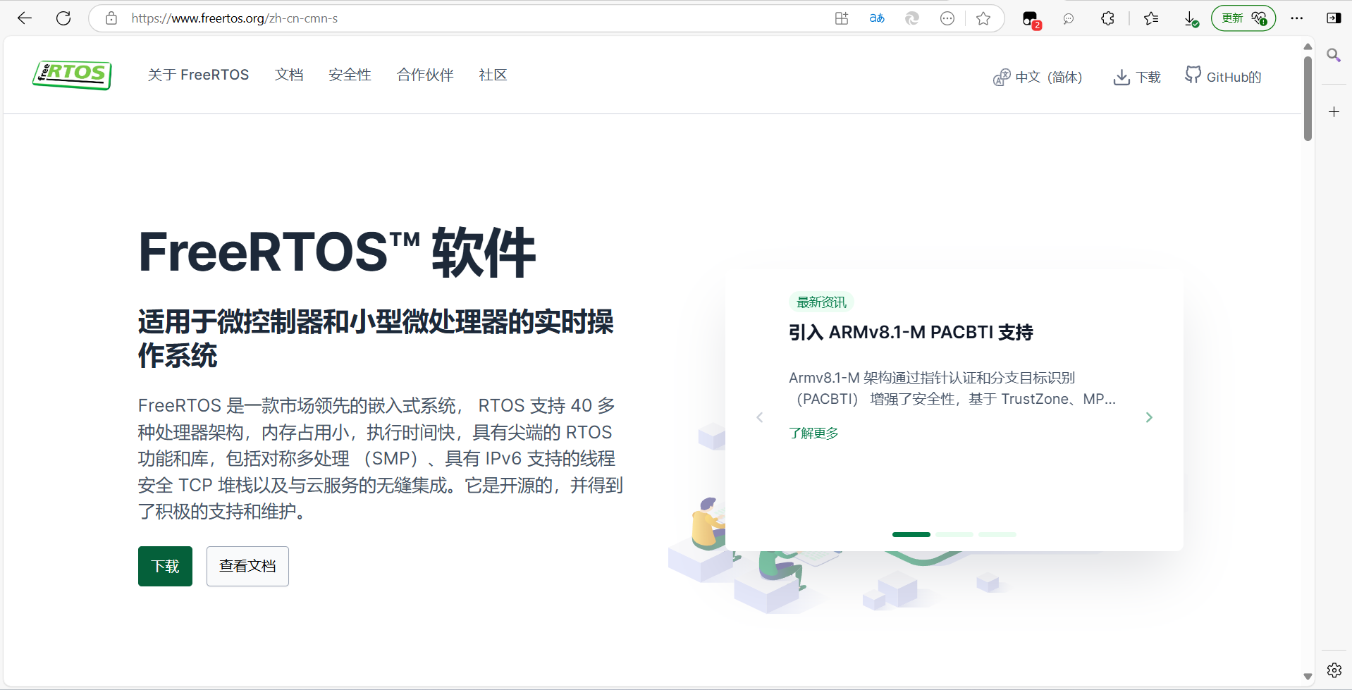
Task: Open the GitHub repository icon
Action: (1194, 75)
